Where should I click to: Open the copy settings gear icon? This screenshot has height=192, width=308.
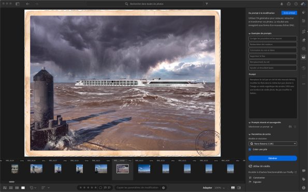coord(164,188)
